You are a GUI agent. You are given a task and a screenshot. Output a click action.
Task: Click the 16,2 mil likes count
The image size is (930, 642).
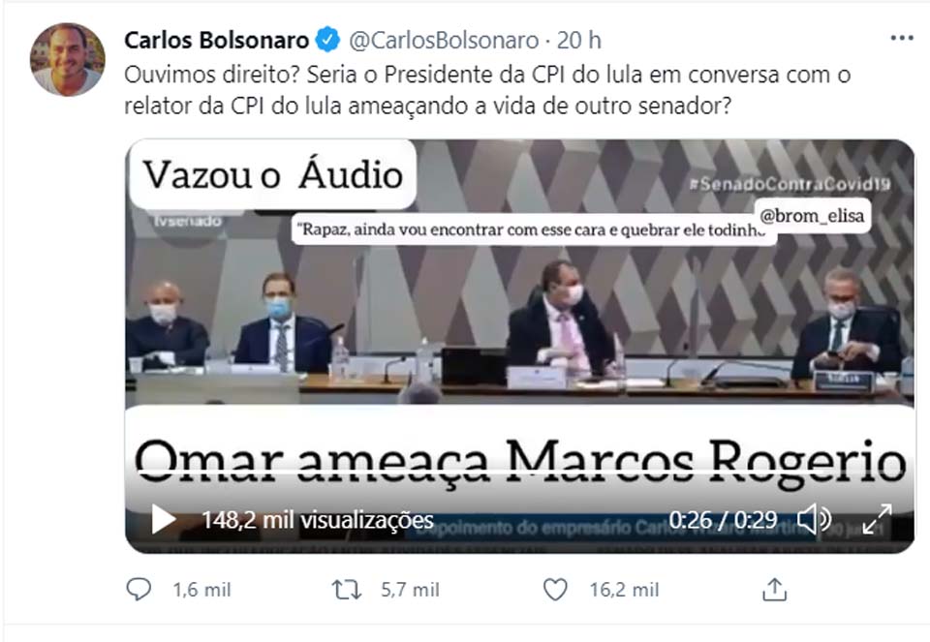coord(624,590)
